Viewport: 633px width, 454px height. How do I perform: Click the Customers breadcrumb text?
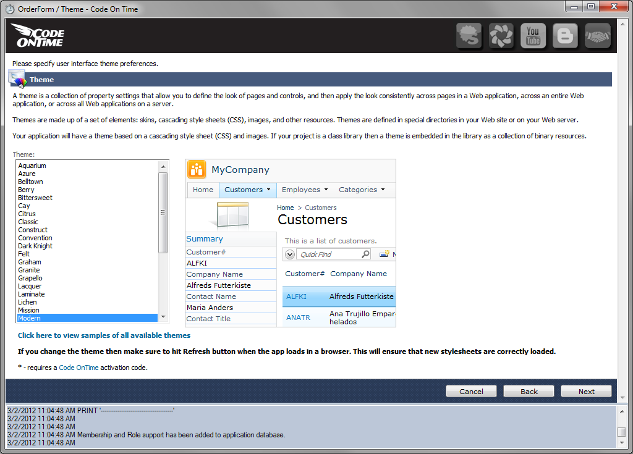click(x=321, y=208)
